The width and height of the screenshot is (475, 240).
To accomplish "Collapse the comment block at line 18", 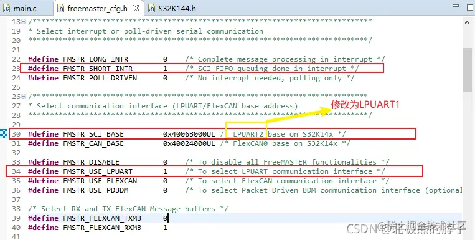I will point(23,22).
